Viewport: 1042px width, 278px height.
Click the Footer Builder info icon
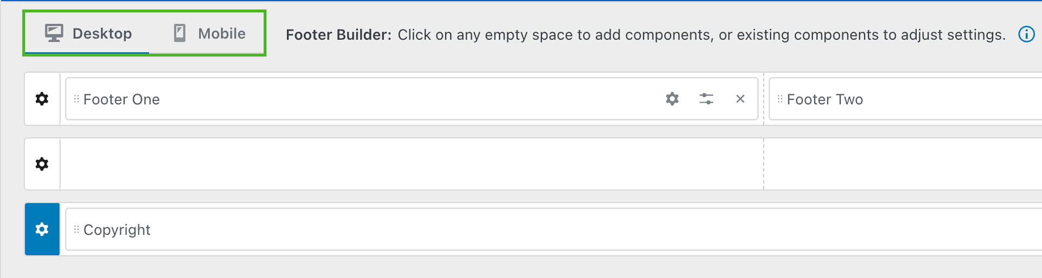pos(1026,34)
